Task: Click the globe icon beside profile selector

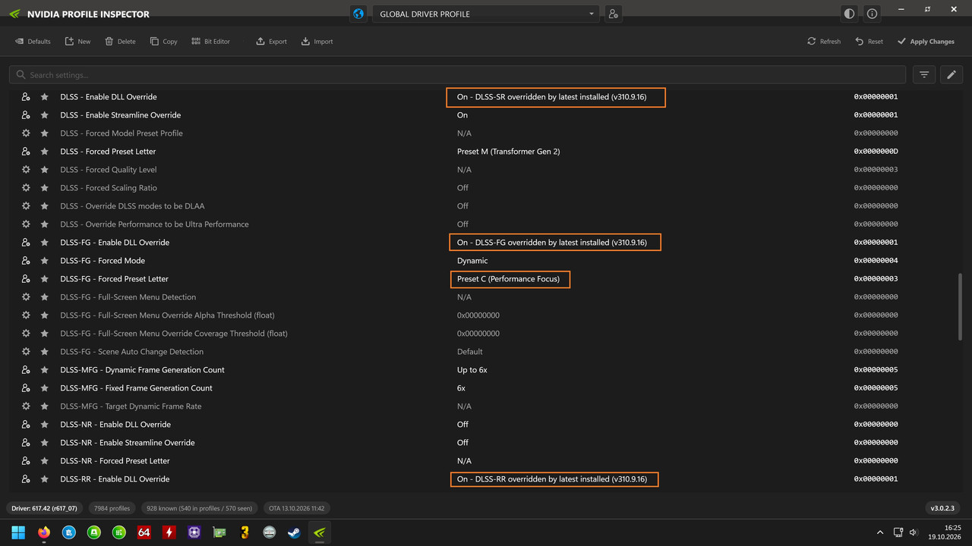Action: point(359,14)
